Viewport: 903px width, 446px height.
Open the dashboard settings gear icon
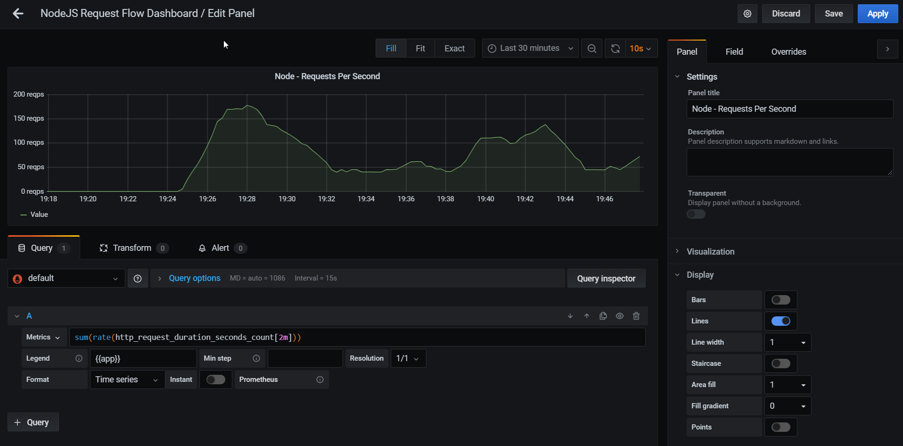(x=747, y=14)
